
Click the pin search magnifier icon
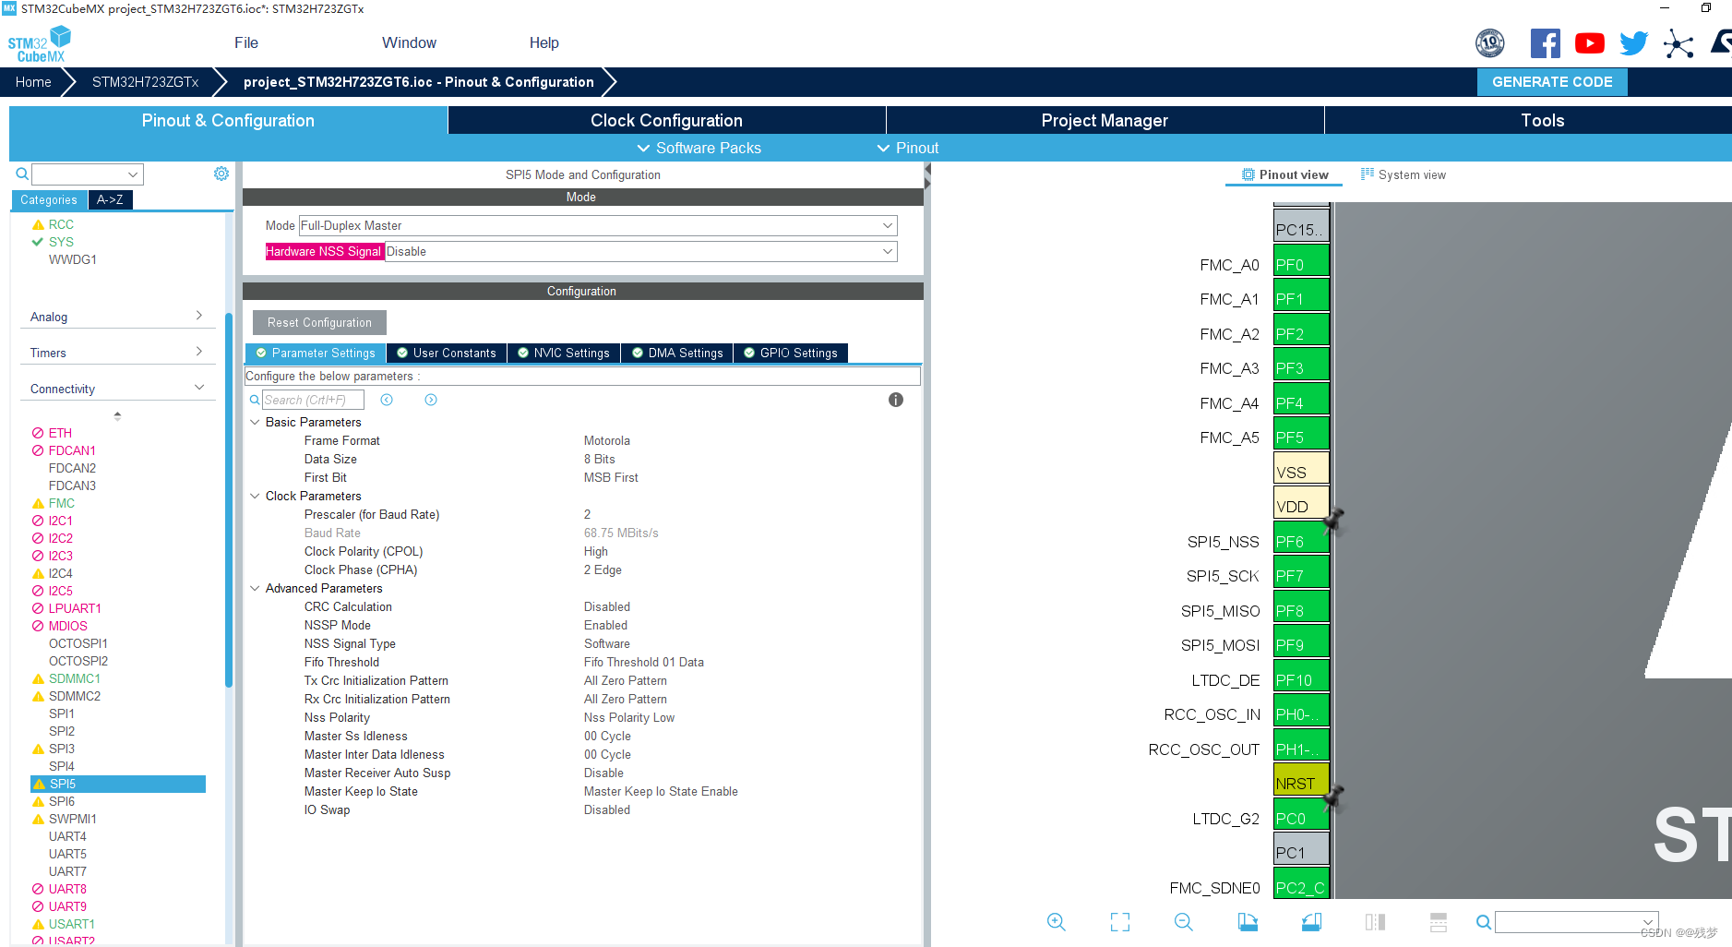click(1483, 922)
